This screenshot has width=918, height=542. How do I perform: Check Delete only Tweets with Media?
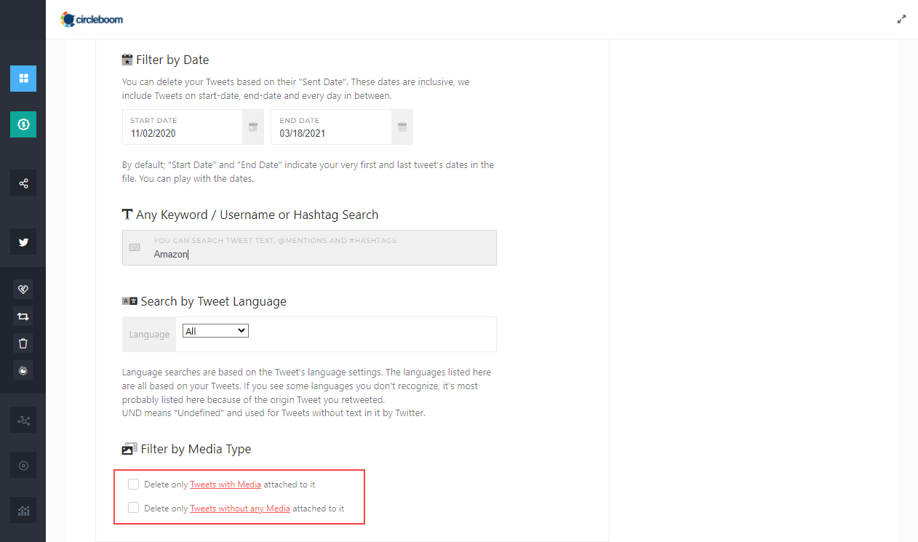tap(133, 484)
